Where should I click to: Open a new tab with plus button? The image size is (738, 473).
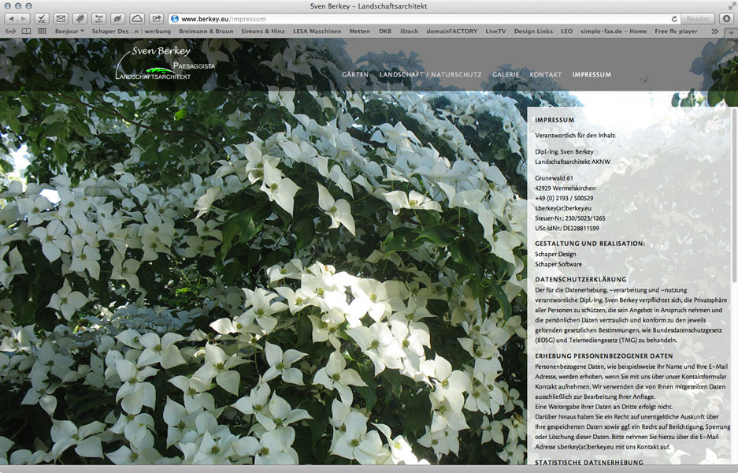pyautogui.click(x=731, y=32)
